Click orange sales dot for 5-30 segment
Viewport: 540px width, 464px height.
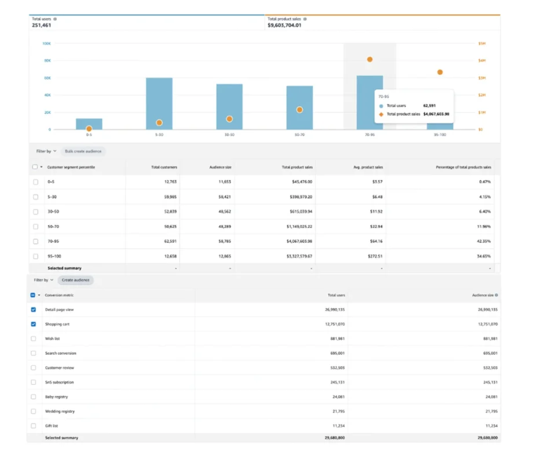159,122
